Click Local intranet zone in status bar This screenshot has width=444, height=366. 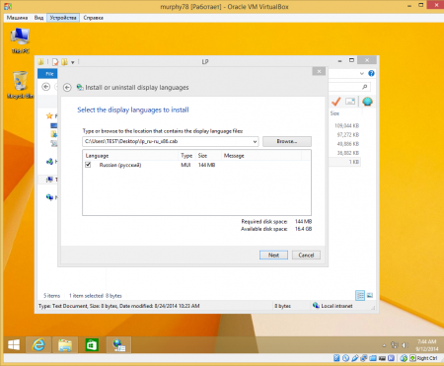(333, 306)
